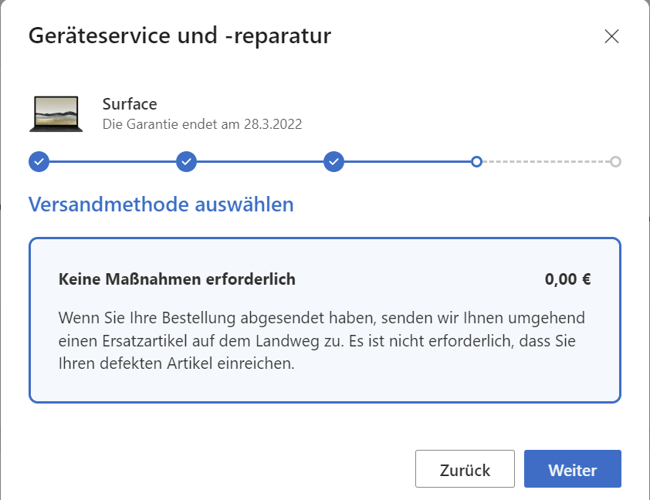Click the second completed step checkmark
Image resolution: width=650 pixels, height=500 pixels.
186,162
